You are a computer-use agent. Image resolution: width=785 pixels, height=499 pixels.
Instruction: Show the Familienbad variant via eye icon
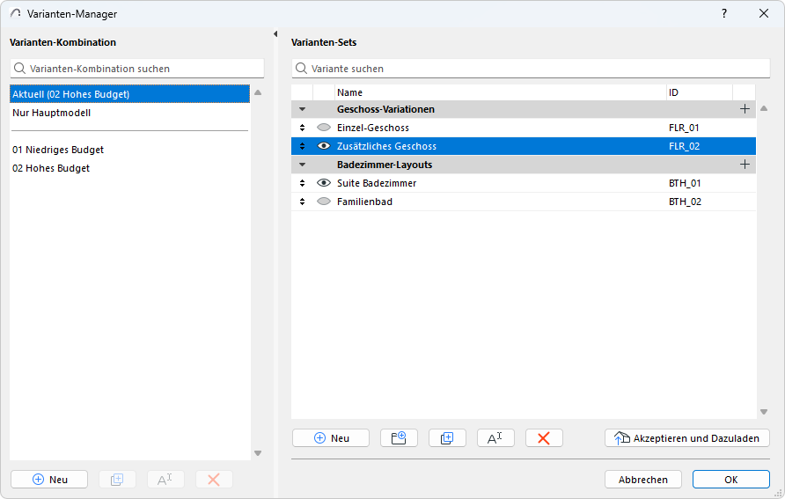(x=324, y=202)
